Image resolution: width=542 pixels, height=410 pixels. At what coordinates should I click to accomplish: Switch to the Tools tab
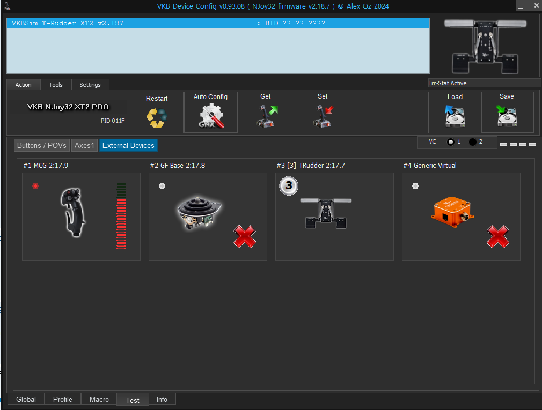tap(56, 85)
